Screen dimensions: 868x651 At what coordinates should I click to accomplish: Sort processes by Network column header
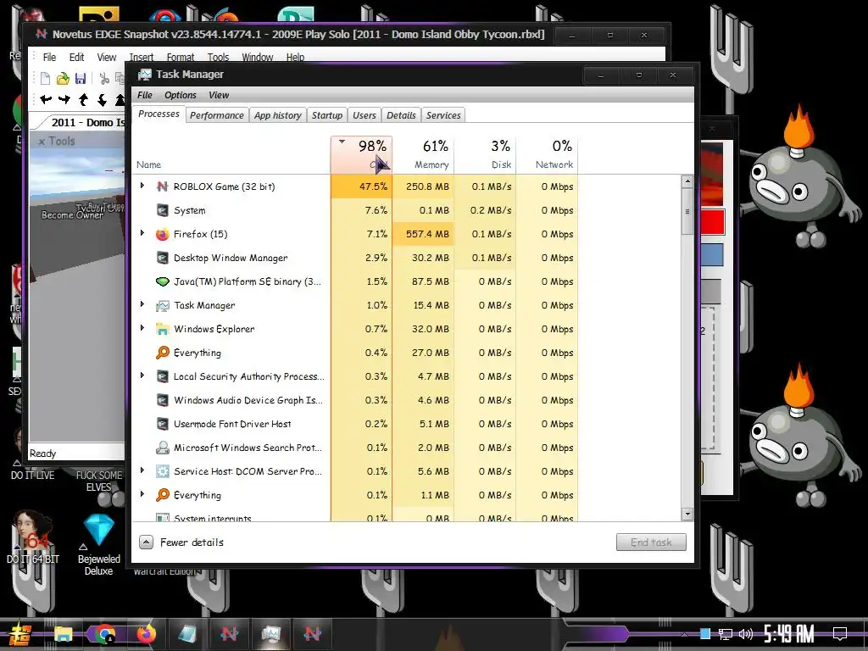tap(547, 155)
